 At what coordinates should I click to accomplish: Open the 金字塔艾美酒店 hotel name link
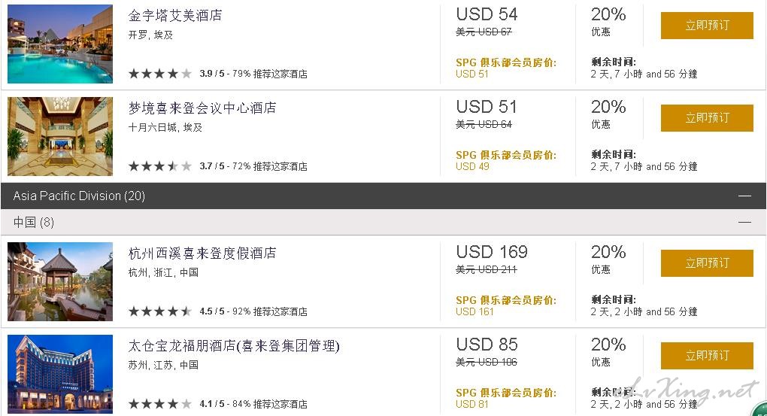click(175, 16)
